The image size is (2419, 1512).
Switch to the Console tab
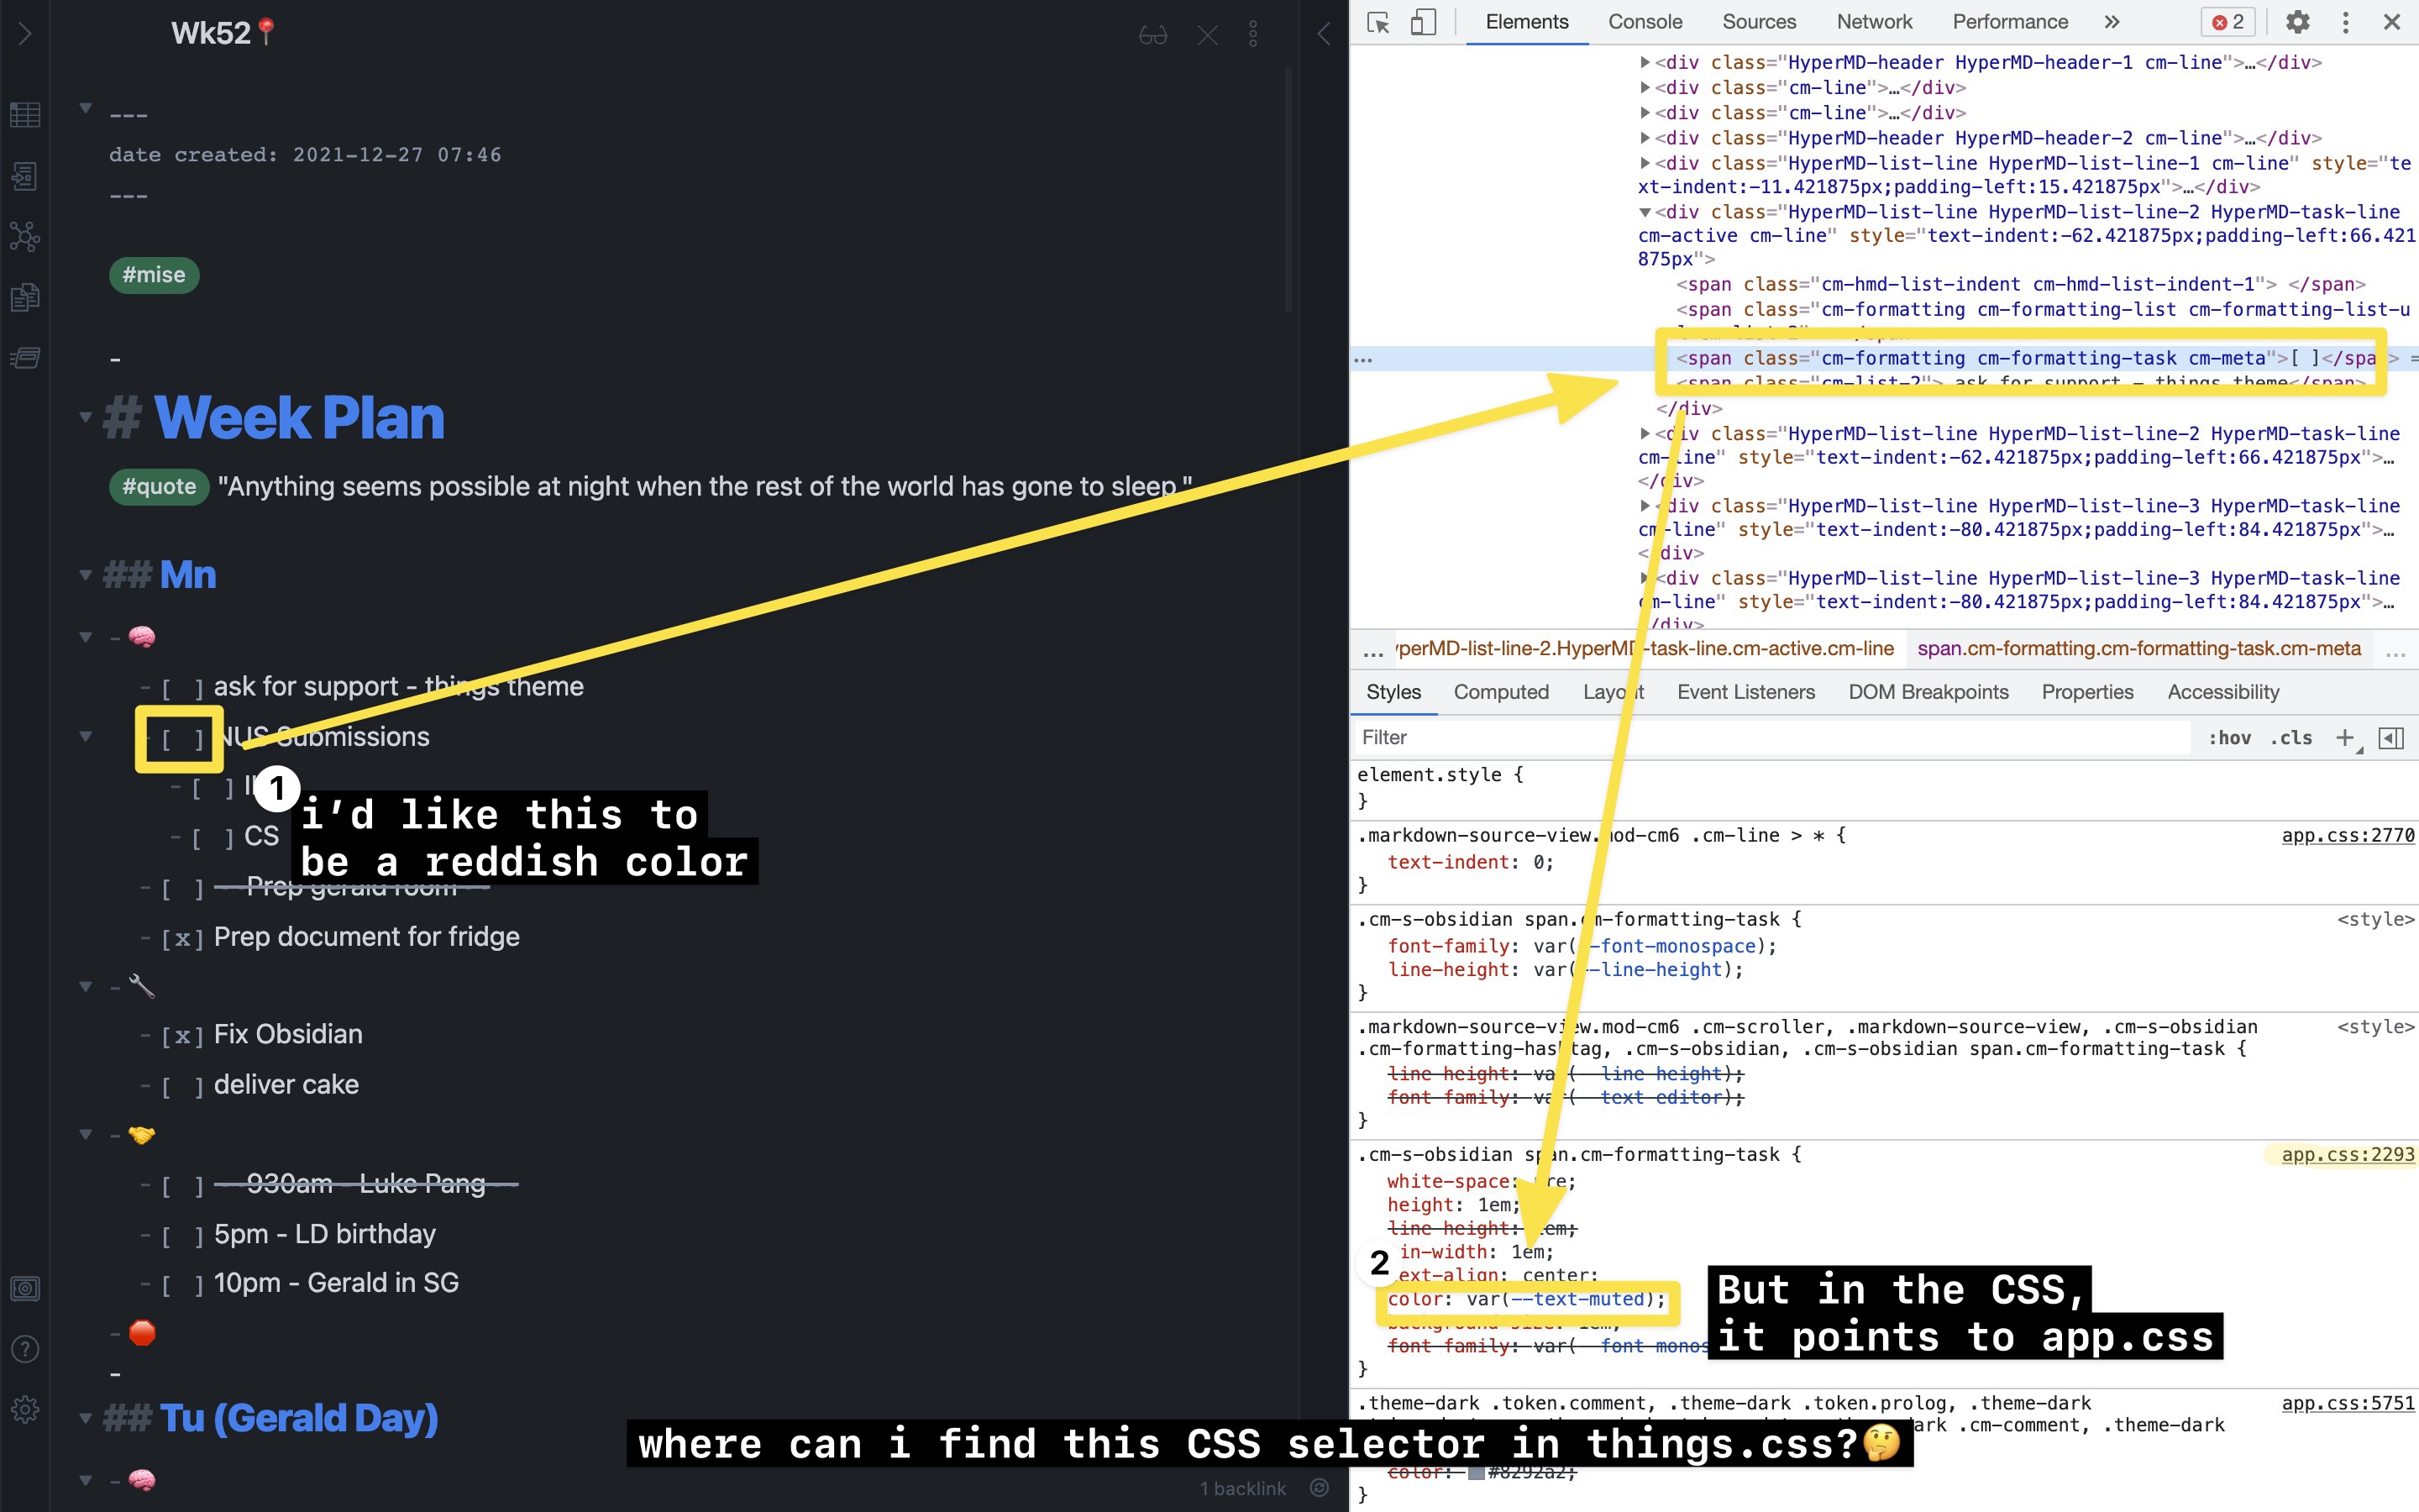pos(1645,22)
